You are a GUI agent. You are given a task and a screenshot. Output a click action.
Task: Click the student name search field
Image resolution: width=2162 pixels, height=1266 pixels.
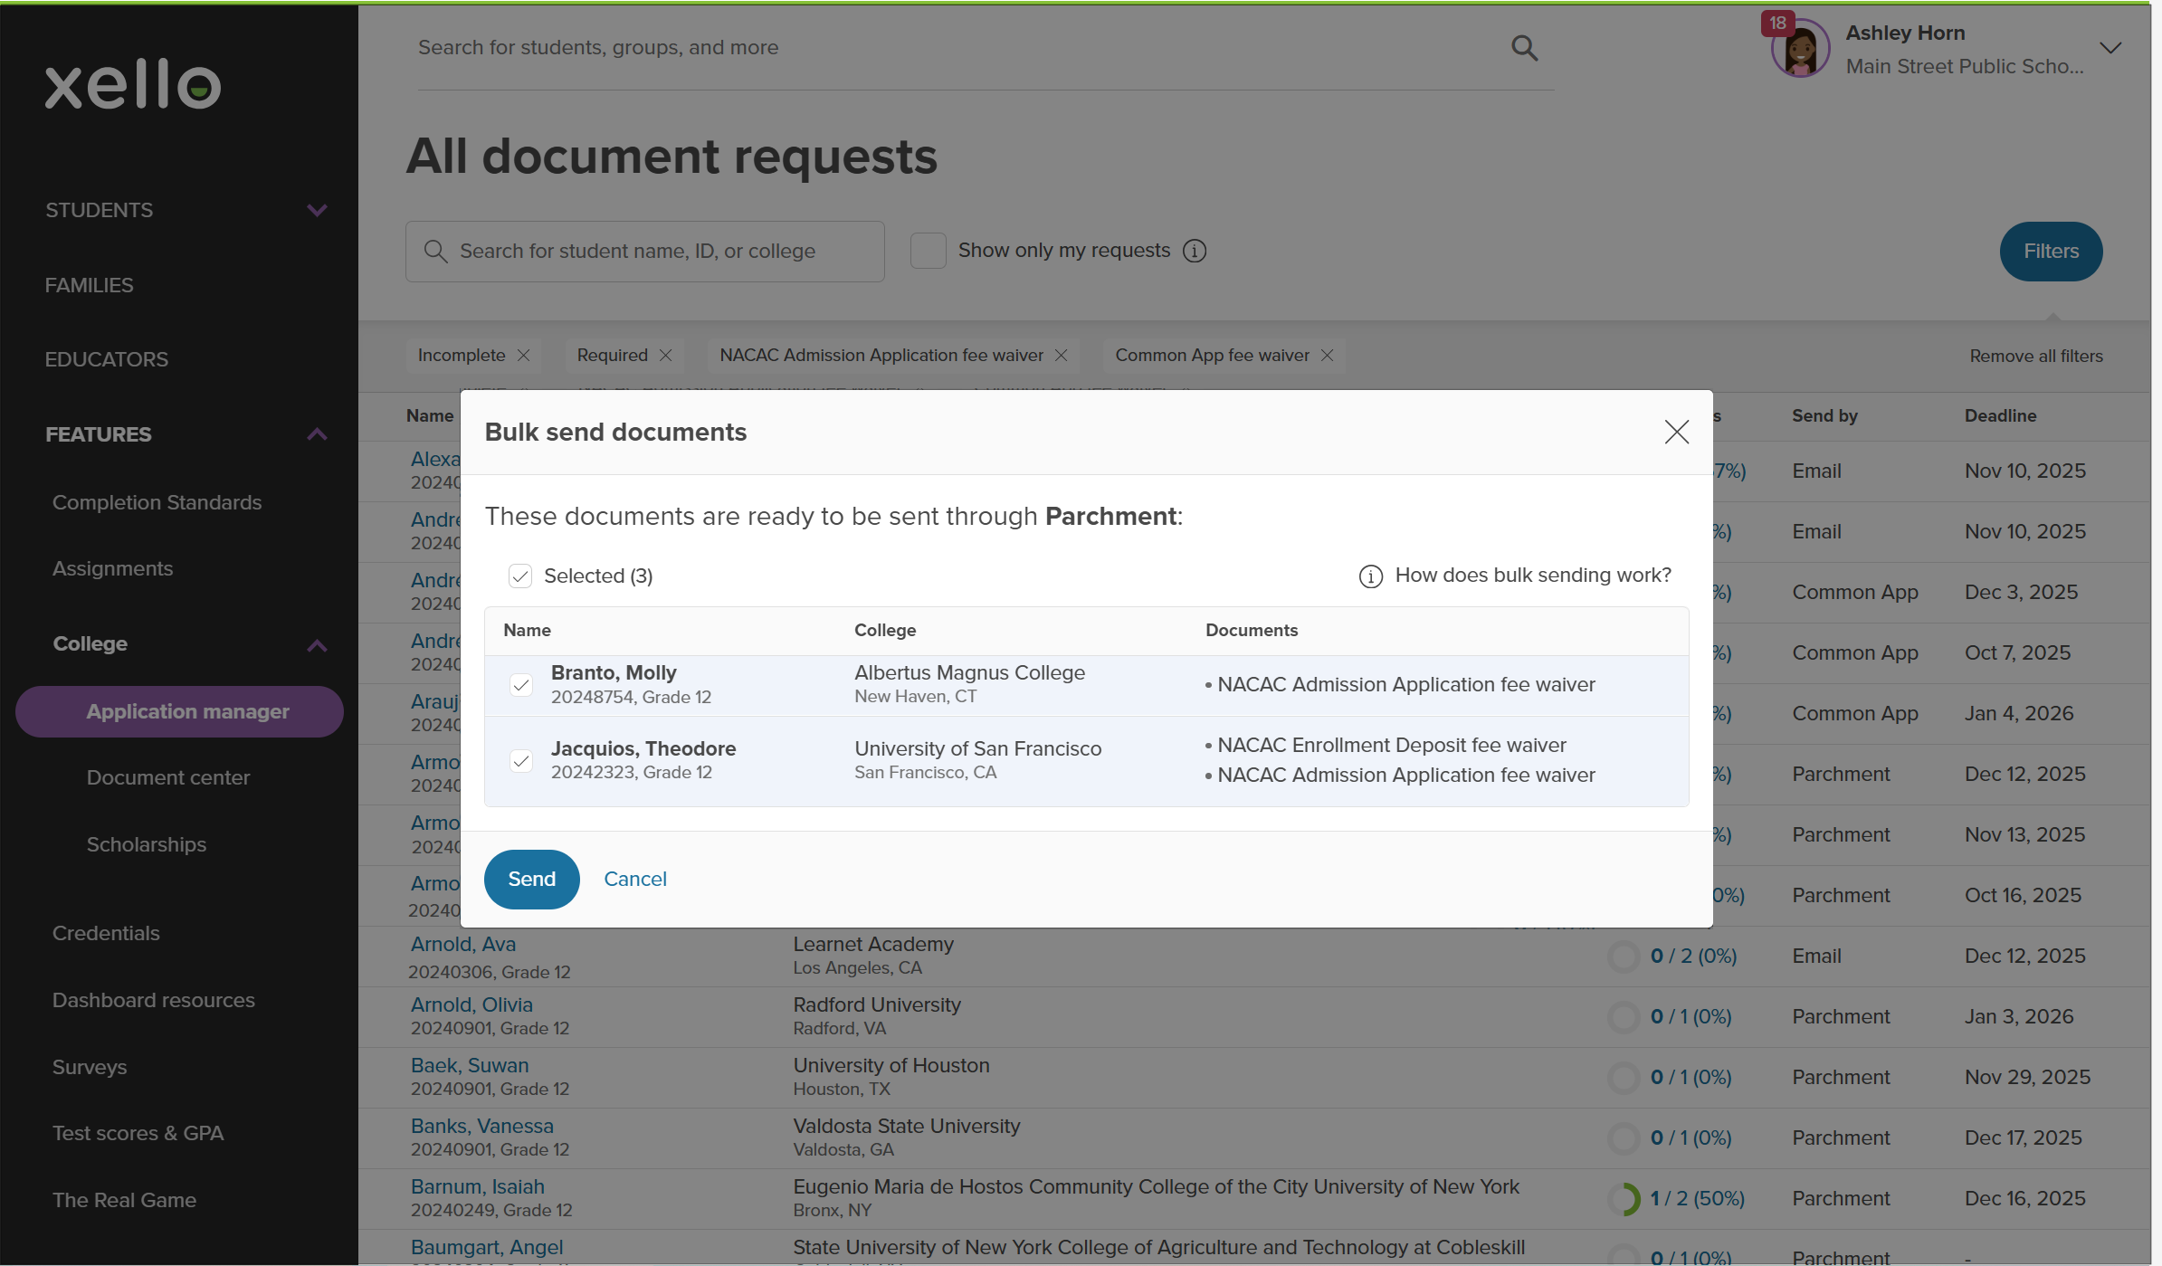[x=644, y=252]
